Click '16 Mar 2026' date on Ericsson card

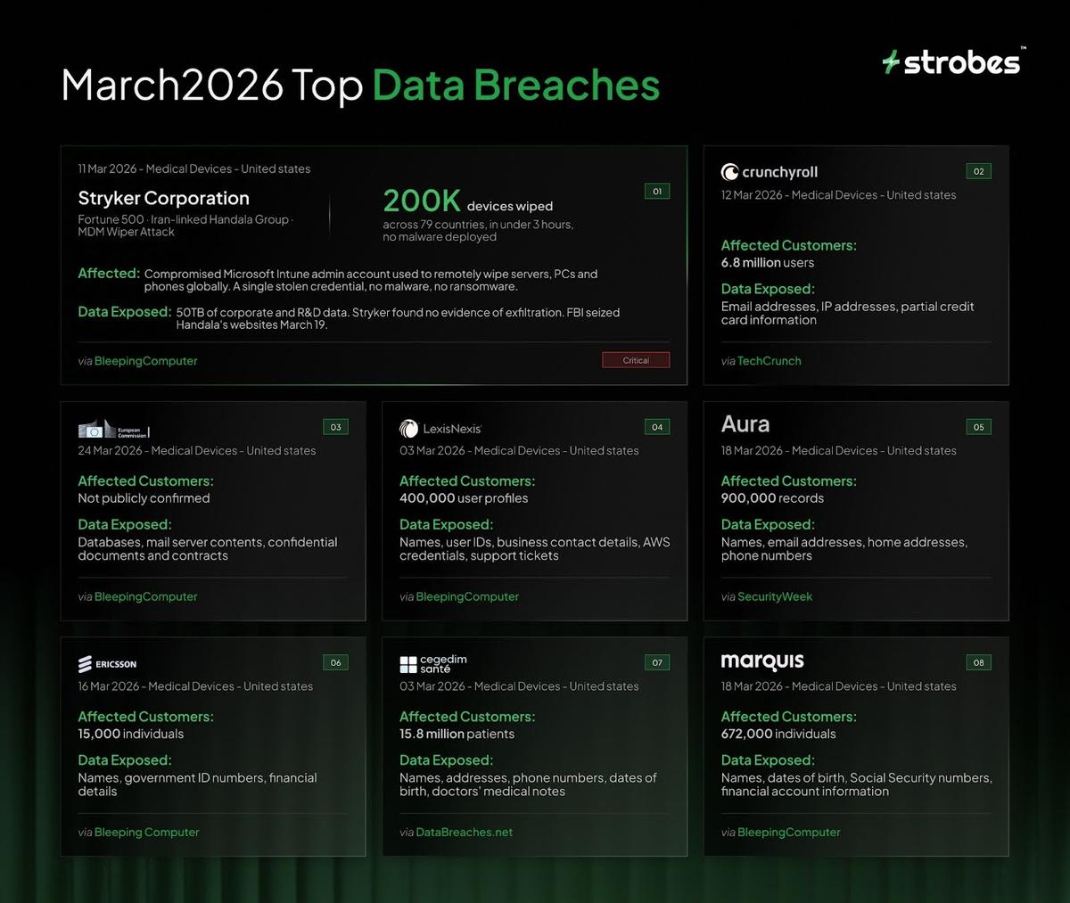pos(109,686)
